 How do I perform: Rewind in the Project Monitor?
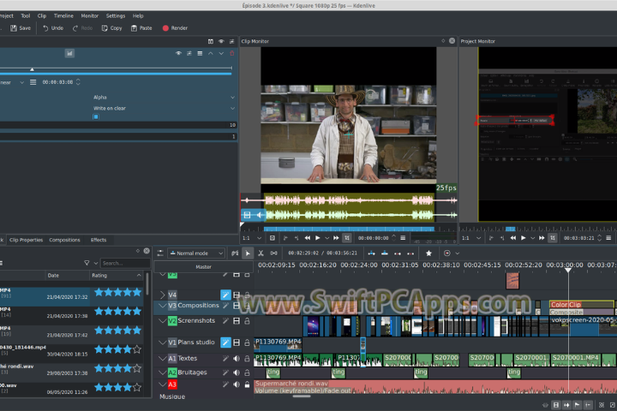513,238
